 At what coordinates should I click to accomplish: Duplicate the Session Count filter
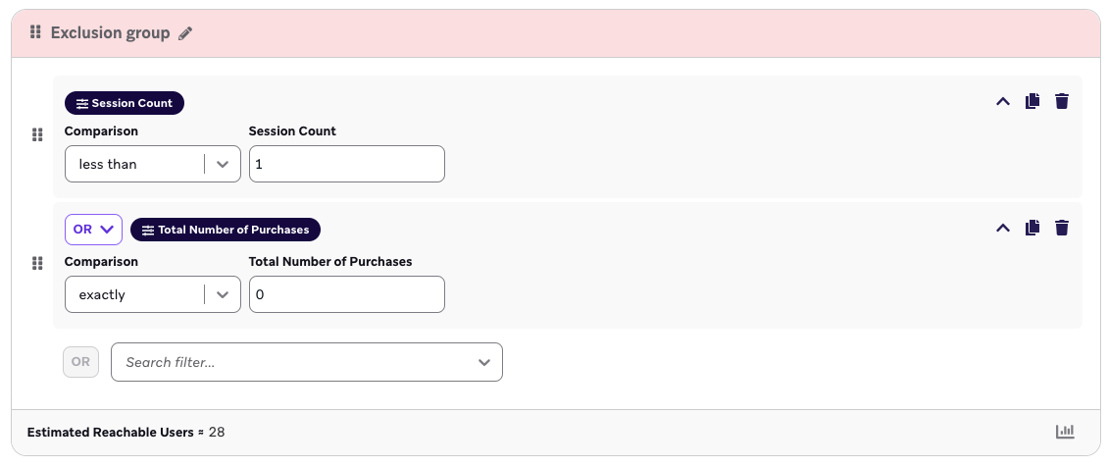(x=1032, y=101)
